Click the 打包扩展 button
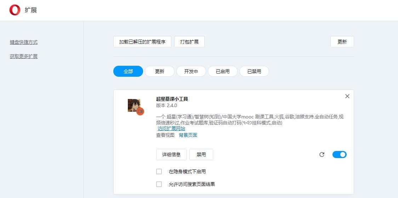 [189, 42]
